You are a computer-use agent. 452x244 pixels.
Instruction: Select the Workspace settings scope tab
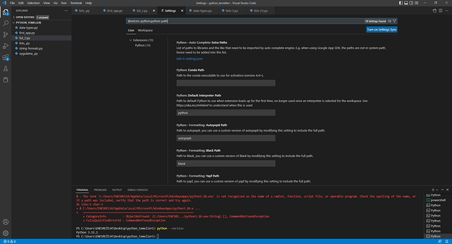pos(145,30)
